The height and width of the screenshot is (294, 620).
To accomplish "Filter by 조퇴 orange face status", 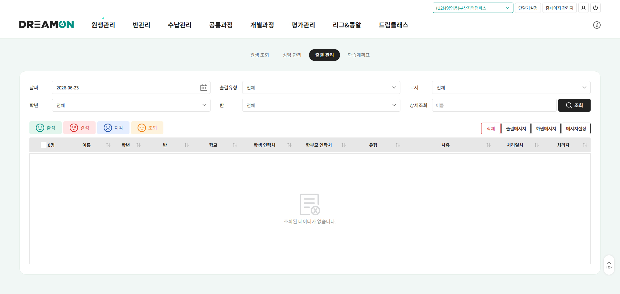I will pos(147,128).
